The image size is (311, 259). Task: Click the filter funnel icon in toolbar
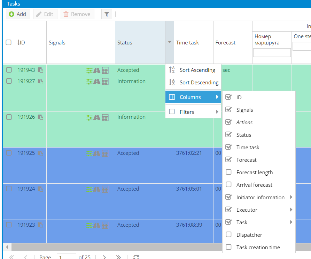pos(107,14)
